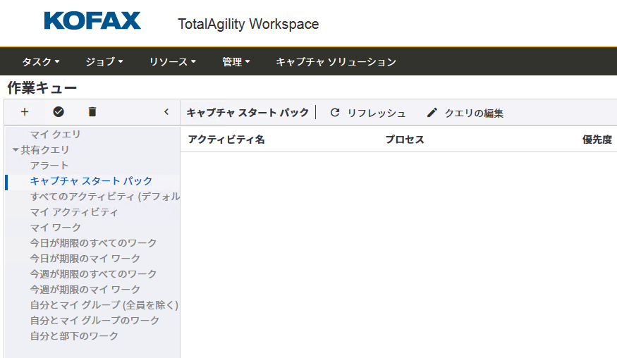Select 自分と部下のワーク query
The height and width of the screenshot is (358, 617).
(74, 336)
